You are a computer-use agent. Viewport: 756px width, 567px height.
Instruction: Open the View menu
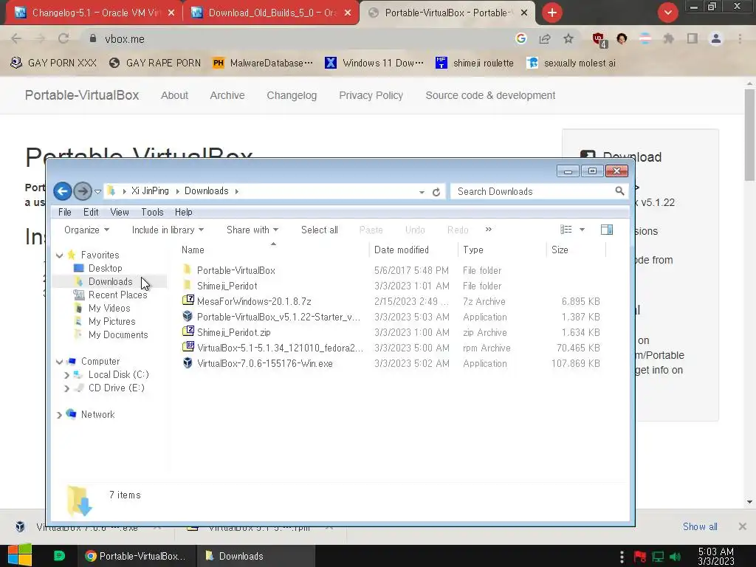pyautogui.click(x=120, y=212)
